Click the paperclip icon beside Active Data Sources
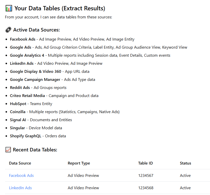210x195 pixels. (8, 30)
